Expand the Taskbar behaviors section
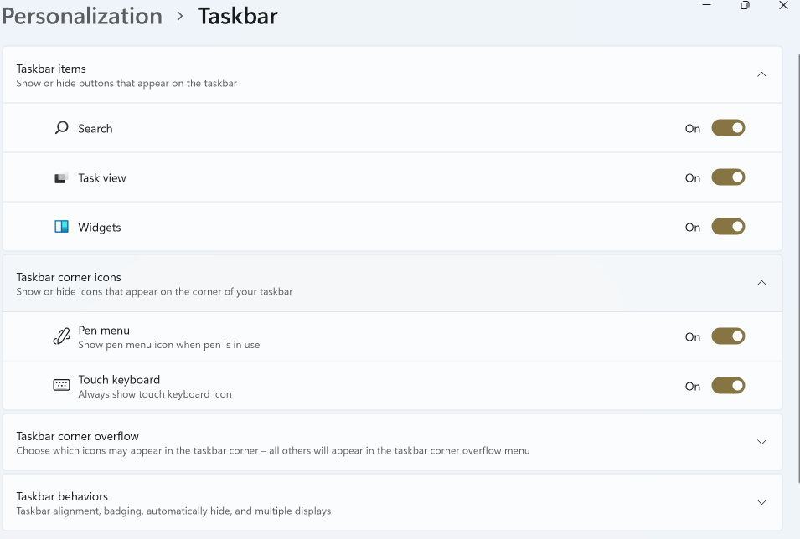This screenshot has height=539, width=800. (761, 502)
